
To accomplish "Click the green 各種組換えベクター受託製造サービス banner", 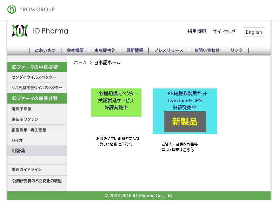I will tap(116, 103).
